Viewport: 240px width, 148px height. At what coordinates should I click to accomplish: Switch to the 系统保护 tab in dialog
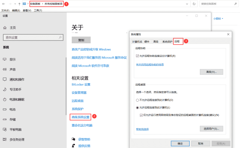167,42
